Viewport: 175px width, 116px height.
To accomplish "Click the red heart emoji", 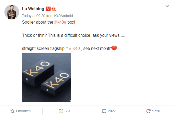I will pos(114,48).
